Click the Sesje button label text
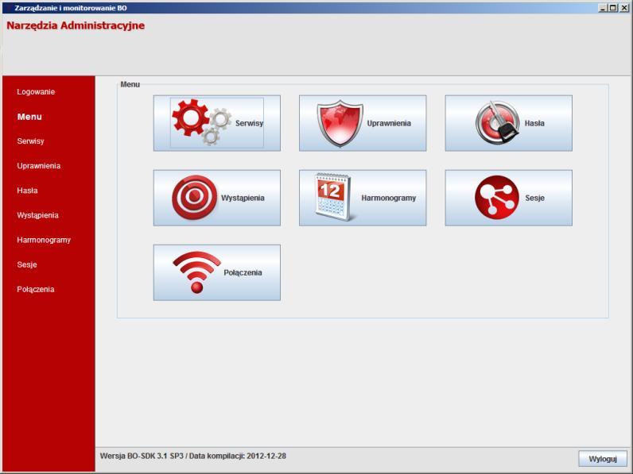Image resolution: width=633 pixels, height=474 pixels. pyautogui.click(x=534, y=198)
